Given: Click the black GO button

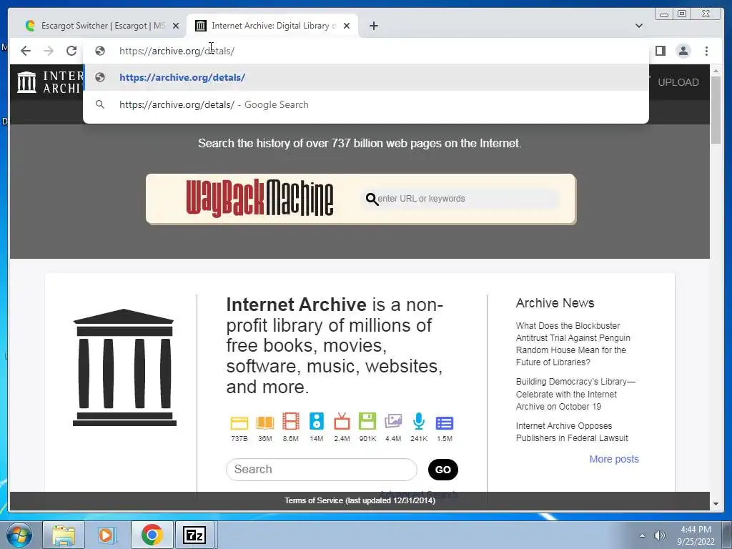Looking at the screenshot, I should coord(442,470).
